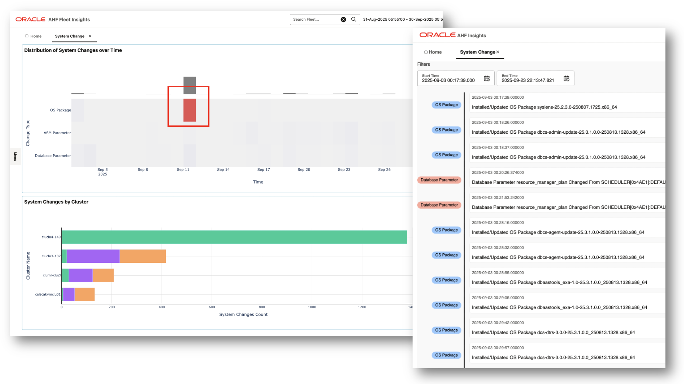The width and height of the screenshot is (684, 384).
Task: Clear the Search Fleet field using the X icon
Action: 343,19
